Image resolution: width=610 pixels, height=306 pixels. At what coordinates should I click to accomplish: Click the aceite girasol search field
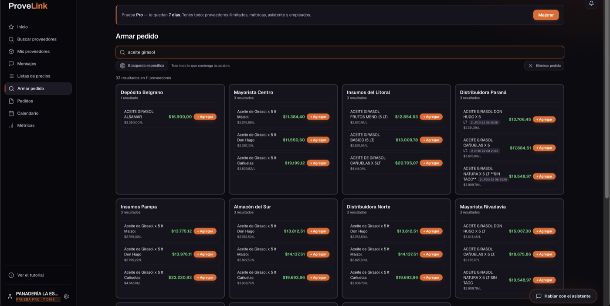340,52
